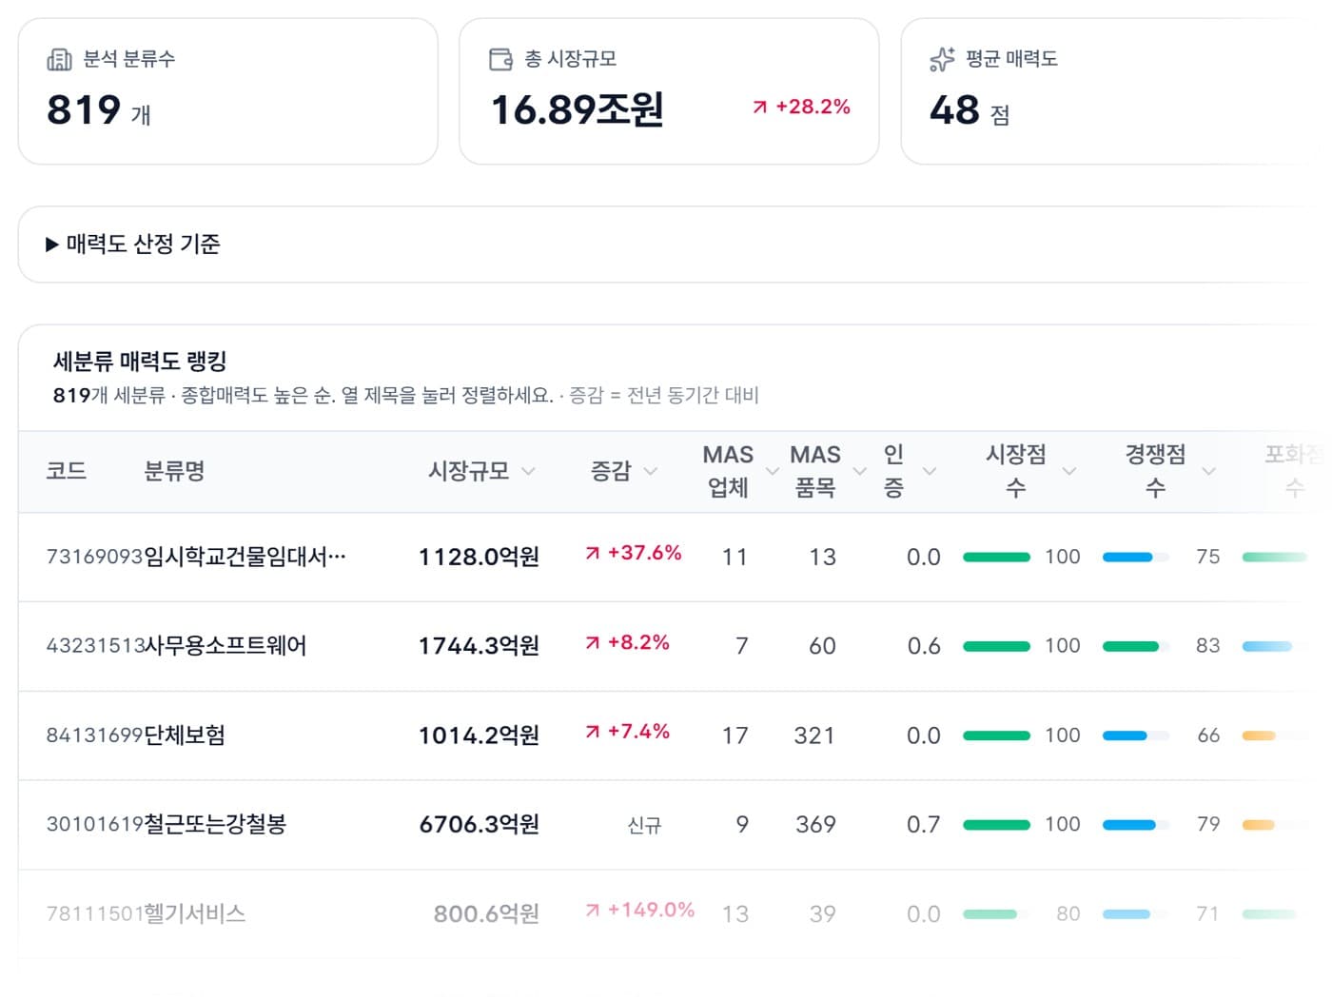Viewport: 1332px width, 1000px height.
Task: Click the 시장점수 bar for 철근또는강철봉 row
Action: coord(996,824)
